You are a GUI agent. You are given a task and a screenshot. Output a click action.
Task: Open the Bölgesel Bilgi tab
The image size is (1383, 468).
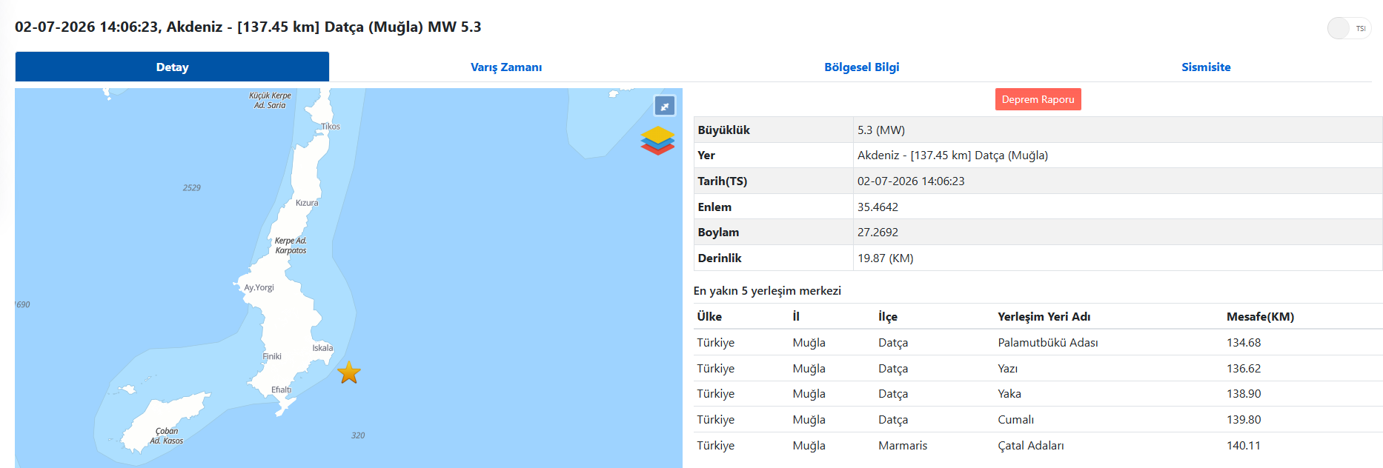point(861,67)
